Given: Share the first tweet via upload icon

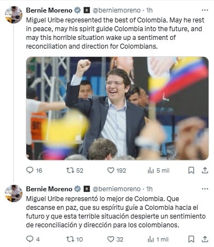Looking at the screenshot, I should point(205,170).
